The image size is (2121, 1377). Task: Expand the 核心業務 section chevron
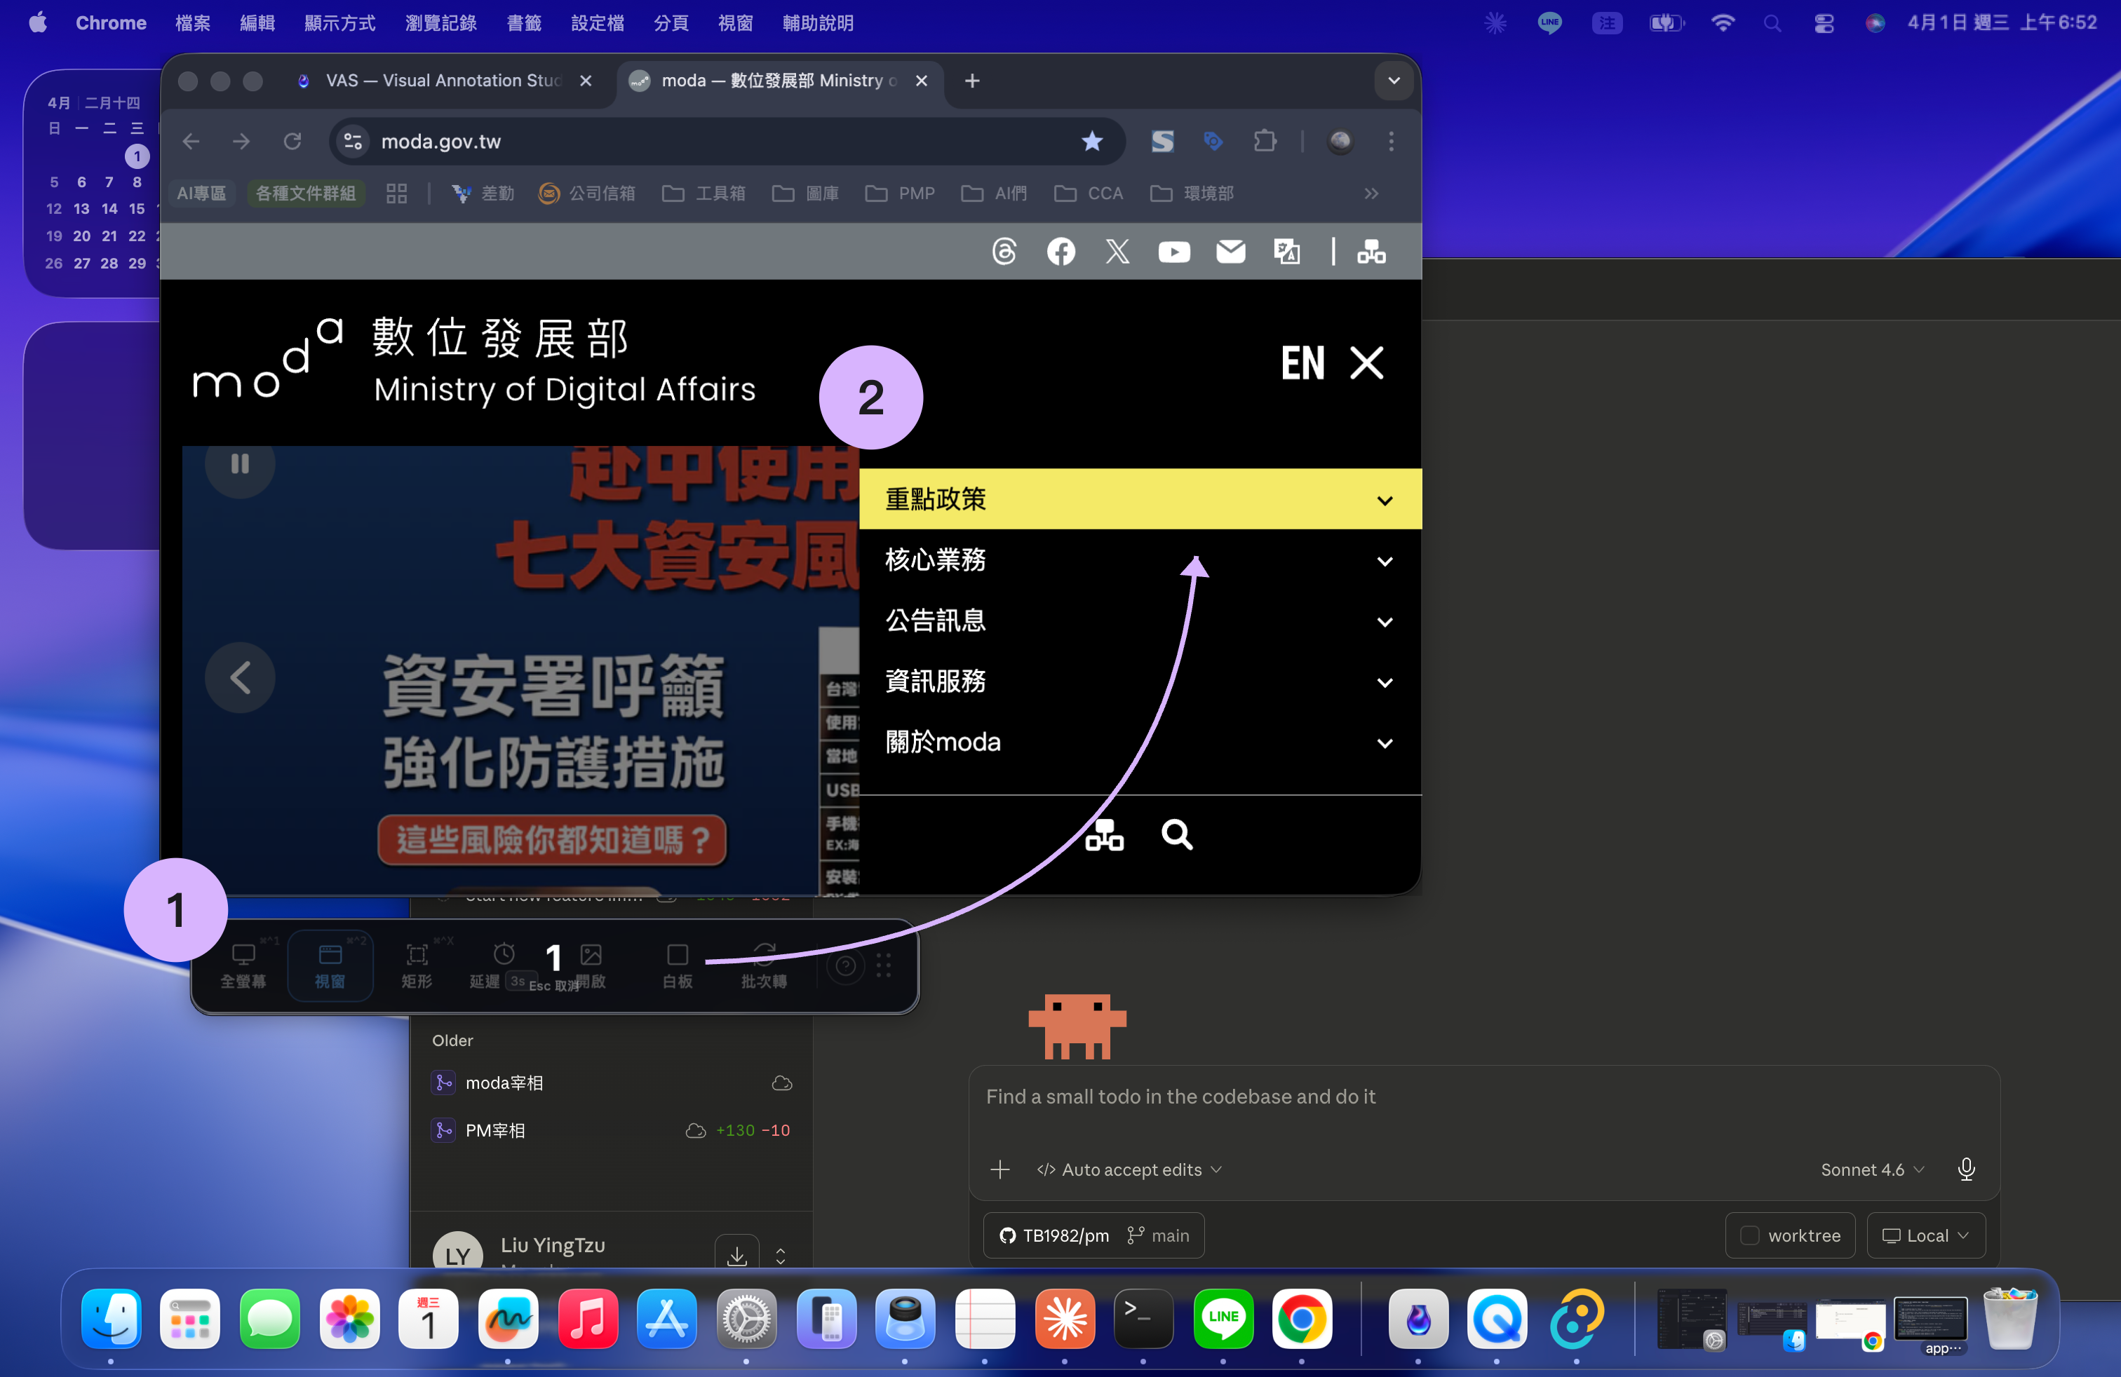coord(1384,561)
